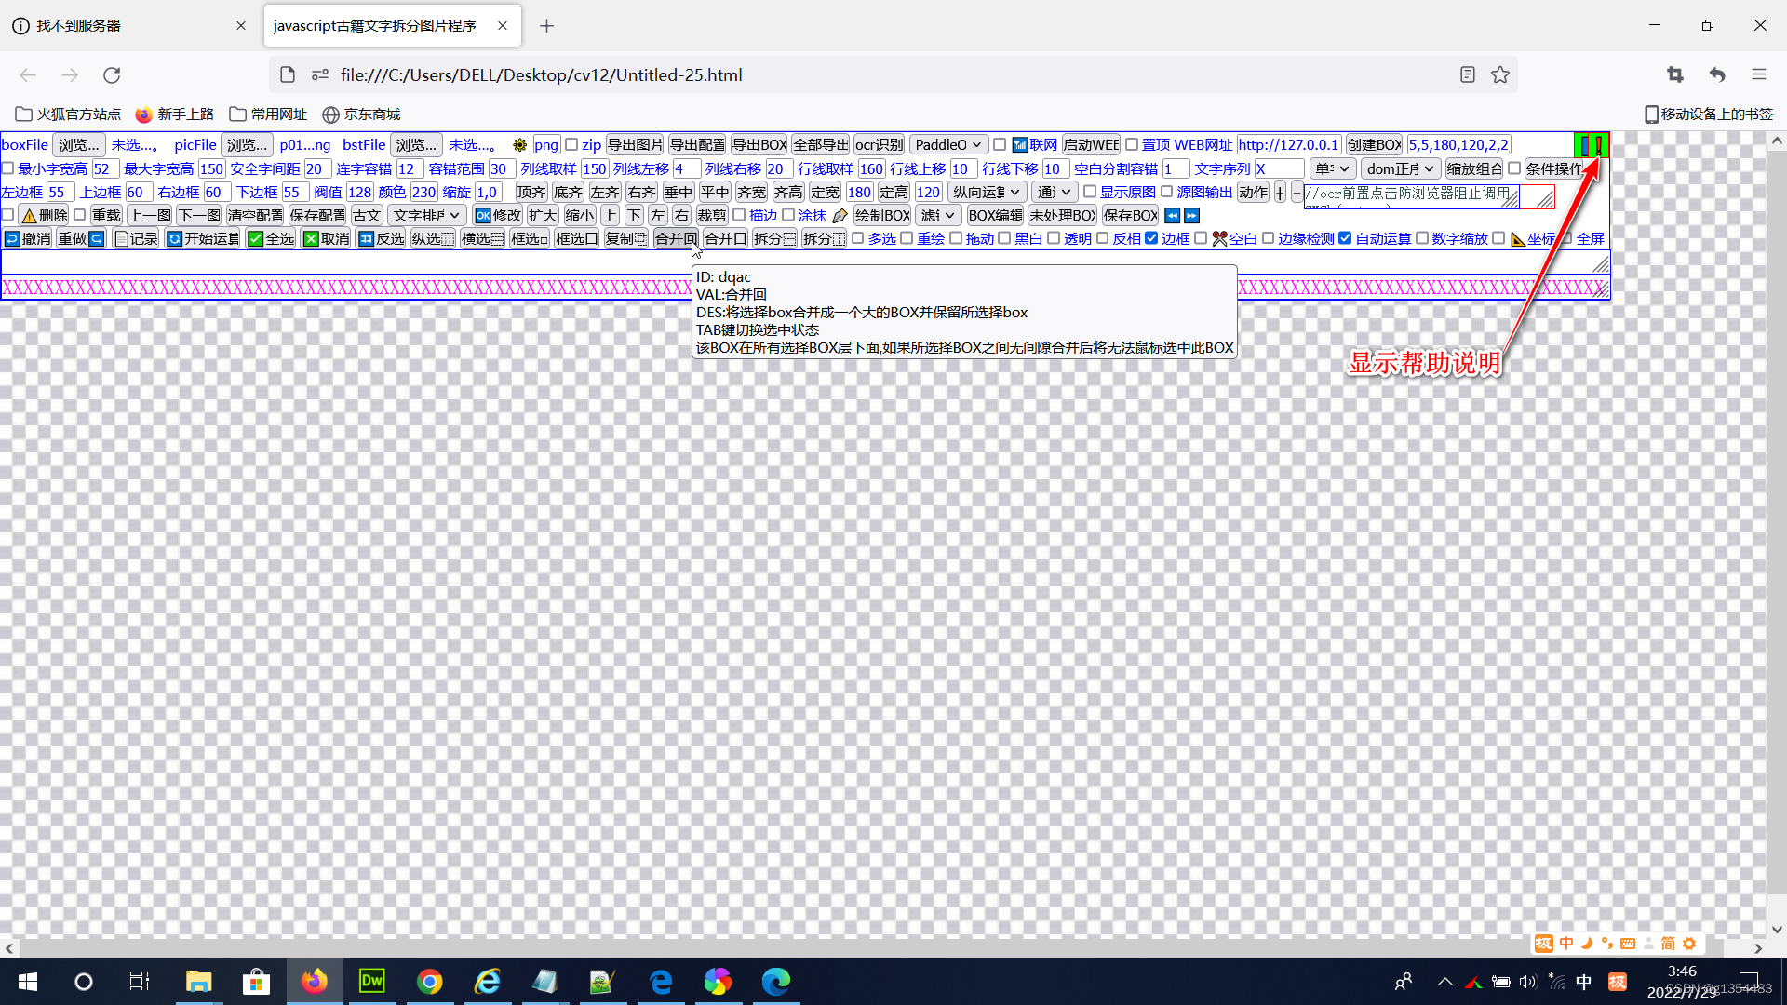Click the 导出图片 export image button
Image resolution: width=1787 pixels, height=1005 pixels.
click(x=635, y=145)
